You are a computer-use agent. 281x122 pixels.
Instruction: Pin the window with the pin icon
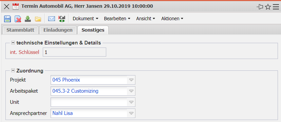click(x=260, y=7)
